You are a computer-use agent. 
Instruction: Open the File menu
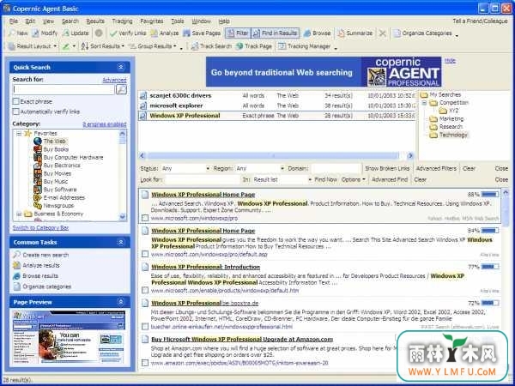pyautogui.click(x=14, y=21)
